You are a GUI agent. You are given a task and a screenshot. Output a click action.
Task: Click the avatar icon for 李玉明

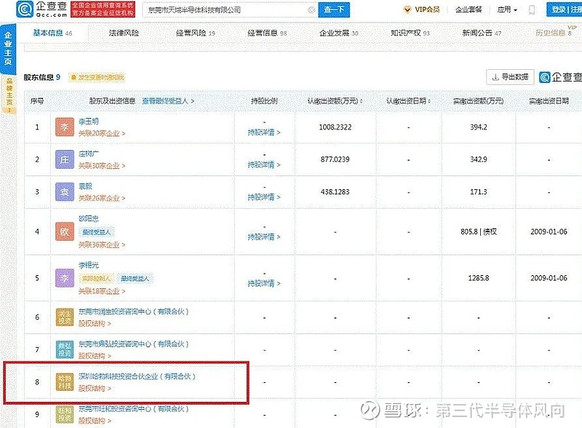coord(65,127)
